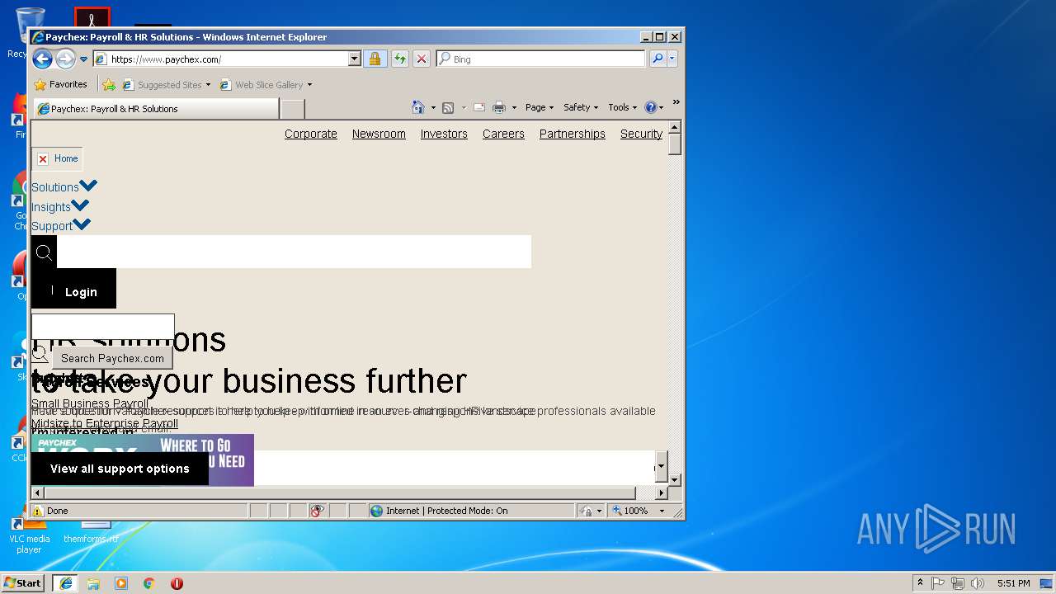Open search provider dropdown arrow
This screenshot has height=594, width=1056.
click(672, 59)
